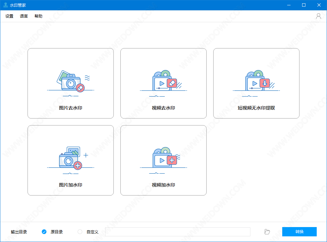Click the image watermark removal camera icon
The image size is (327, 242).
coord(71,82)
